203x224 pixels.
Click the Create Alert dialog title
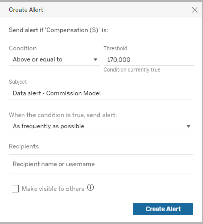pyautogui.click(x=26, y=10)
